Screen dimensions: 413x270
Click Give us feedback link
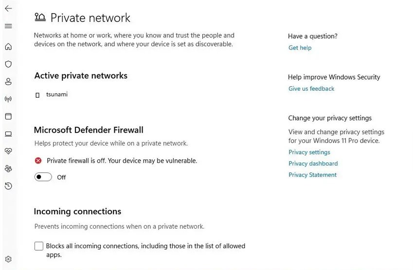pyautogui.click(x=311, y=89)
